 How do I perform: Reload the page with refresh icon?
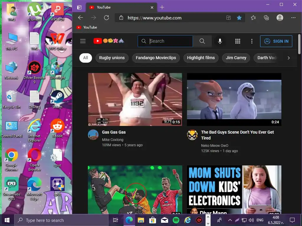point(106,18)
